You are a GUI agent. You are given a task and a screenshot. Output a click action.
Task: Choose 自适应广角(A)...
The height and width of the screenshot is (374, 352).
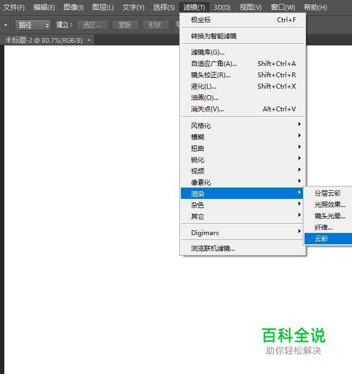coord(243,64)
